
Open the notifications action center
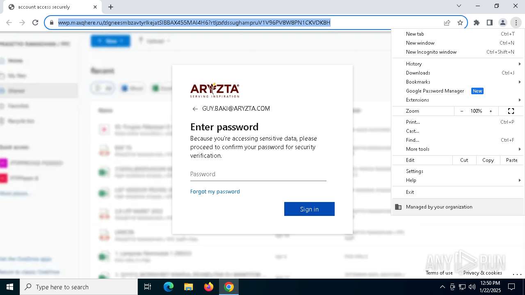(x=512, y=287)
